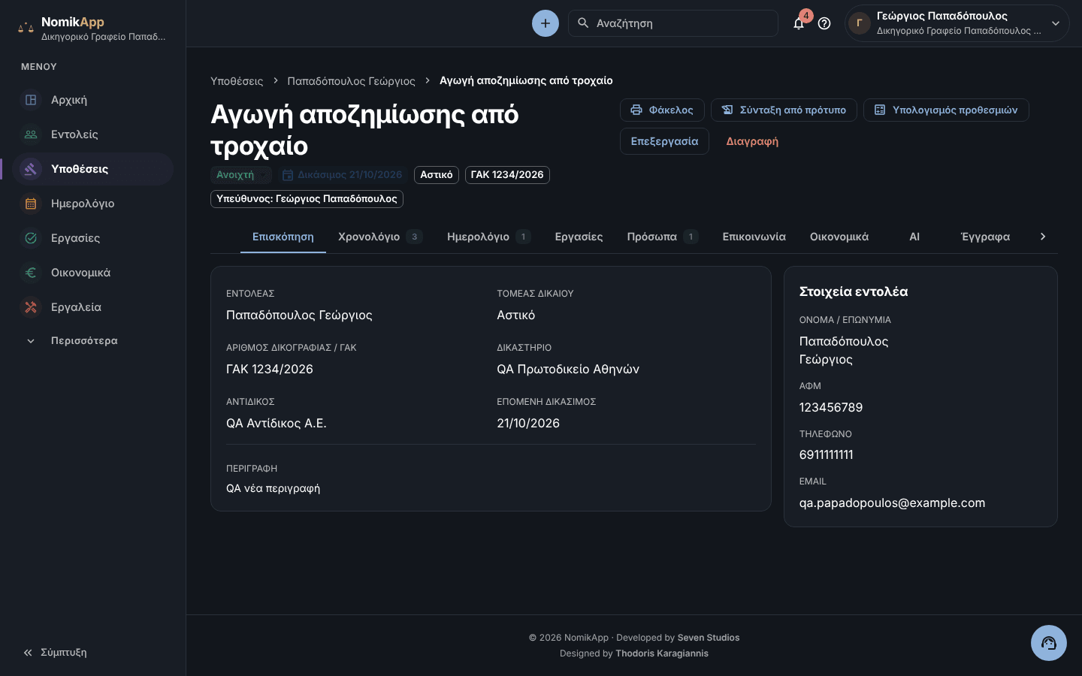Click the blue plus add button
The image size is (1082, 676).
[x=546, y=23]
